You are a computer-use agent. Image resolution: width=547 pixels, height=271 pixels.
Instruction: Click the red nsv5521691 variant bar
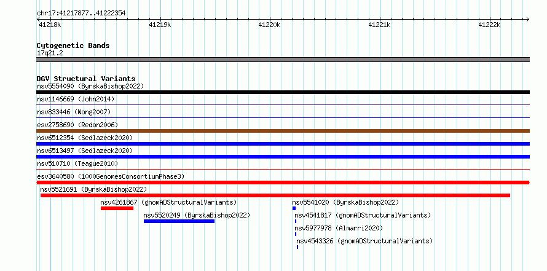pos(275,195)
